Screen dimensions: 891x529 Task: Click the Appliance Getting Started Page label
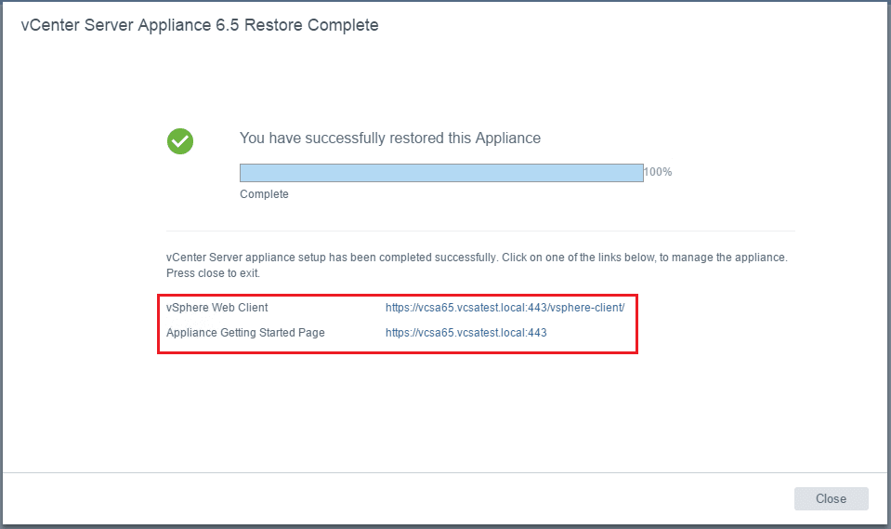coord(245,333)
